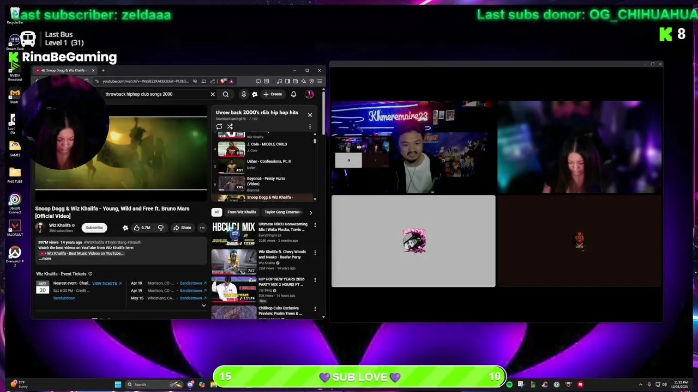Image resolution: width=698 pixels, height=392 pixels.
Task: Open Discord from the taskbar
Action: click(x=190, y=384)
